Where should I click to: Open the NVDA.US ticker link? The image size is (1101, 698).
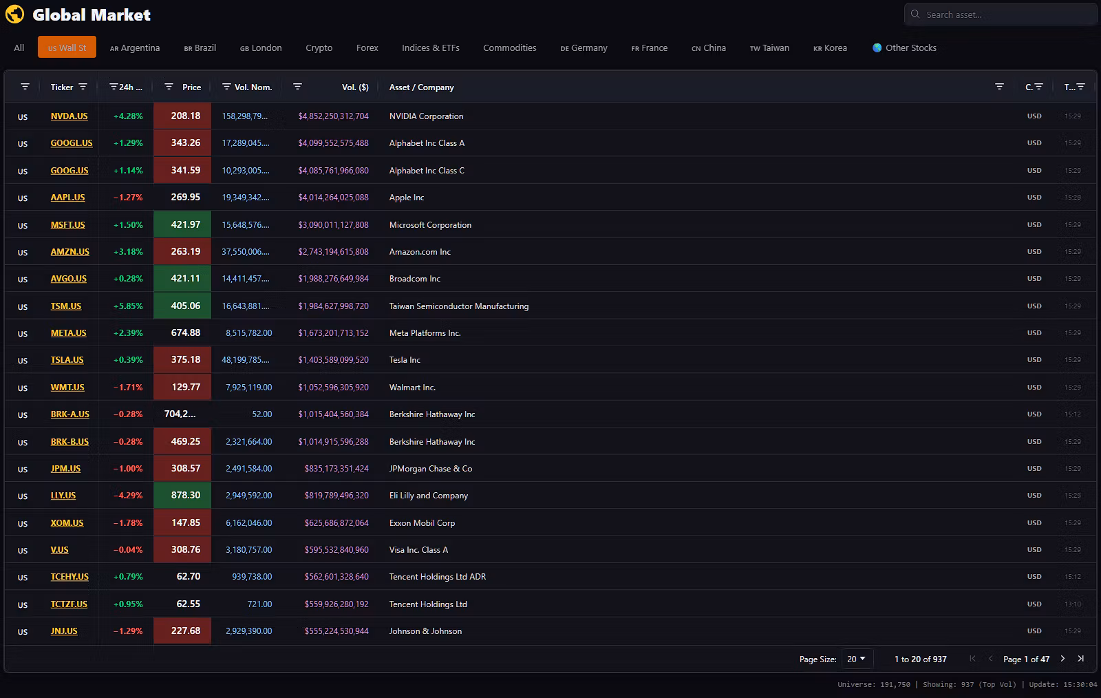click(x=70, y=116)
